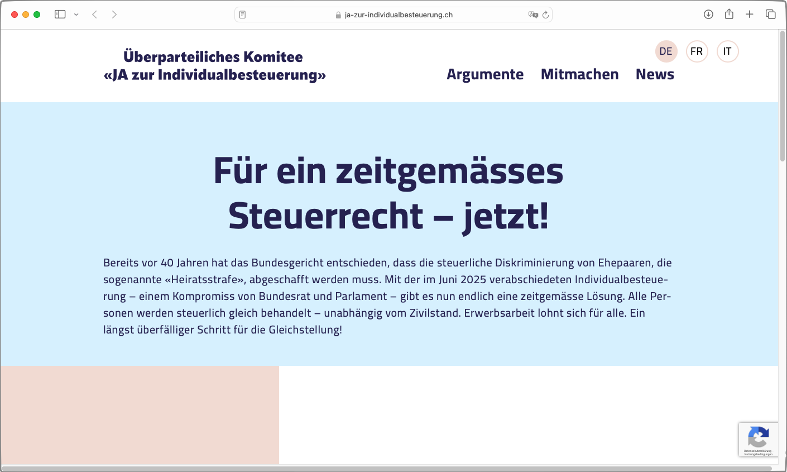
Task: Click the reCAPTCHA badge
Action: 758,439
